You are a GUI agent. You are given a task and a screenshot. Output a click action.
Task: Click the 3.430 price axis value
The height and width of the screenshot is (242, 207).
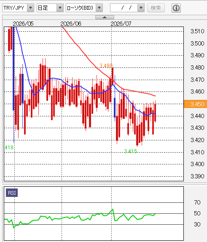point(197,128)
